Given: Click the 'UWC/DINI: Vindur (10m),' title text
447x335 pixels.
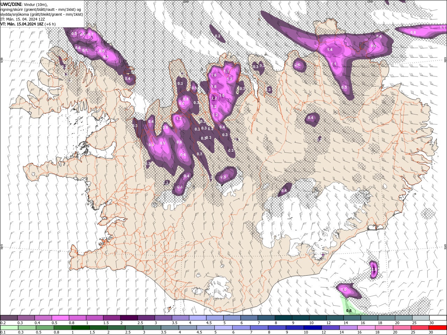Looking at the screenshot, I should tap(24, 4).
